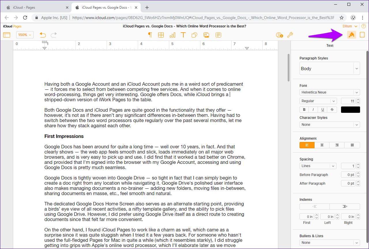Insert a paragraph text style element

click(x=150, y=35)
